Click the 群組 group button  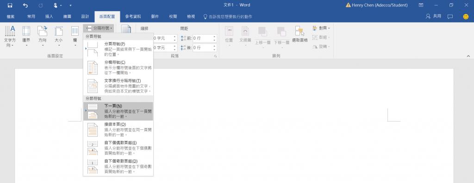(321, 37)
